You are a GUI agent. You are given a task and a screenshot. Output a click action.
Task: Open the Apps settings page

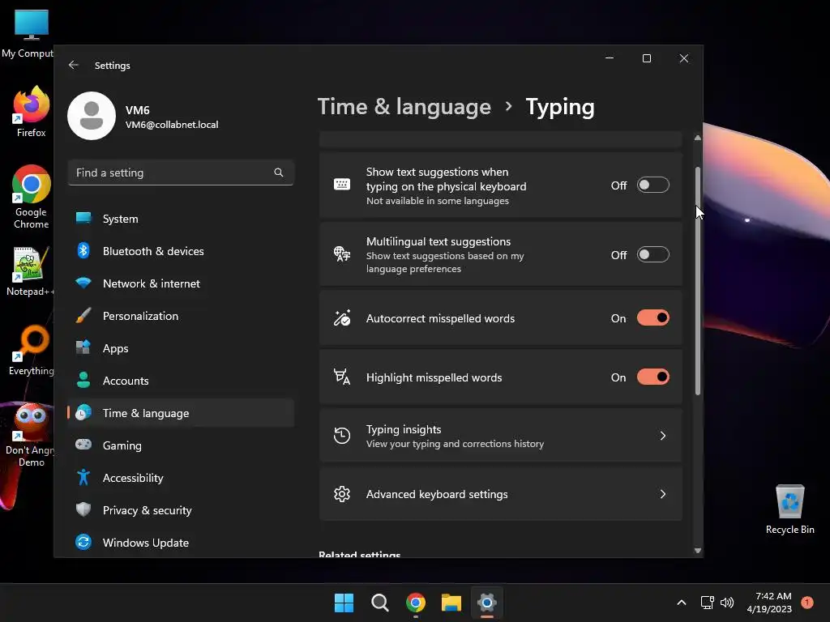[x=181, y=348]
